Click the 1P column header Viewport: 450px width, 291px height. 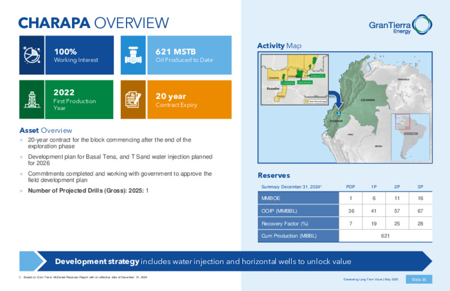[373, 187]
